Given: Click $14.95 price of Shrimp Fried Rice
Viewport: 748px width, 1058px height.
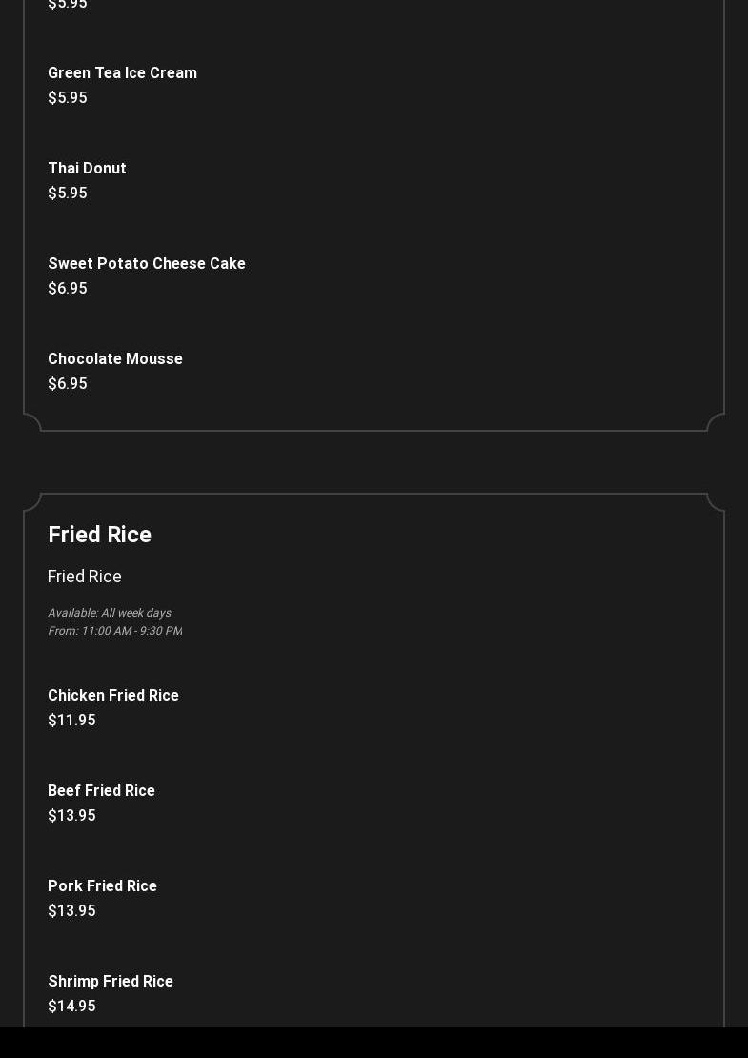Looking at the screenshot, I should [72, 1006].
